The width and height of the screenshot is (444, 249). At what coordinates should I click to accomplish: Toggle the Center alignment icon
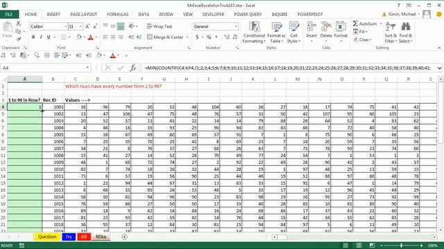point(113,37)
